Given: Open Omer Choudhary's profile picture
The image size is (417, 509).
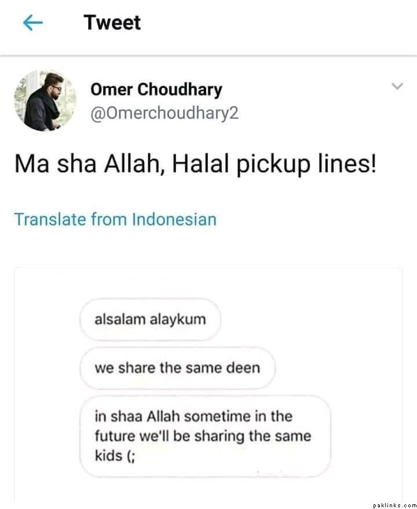Looking at the screenshot, I should click(x=45, y=101).
